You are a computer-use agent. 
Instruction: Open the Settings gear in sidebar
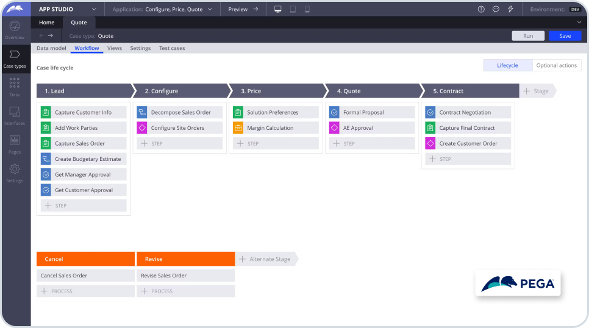click(15, 173)
